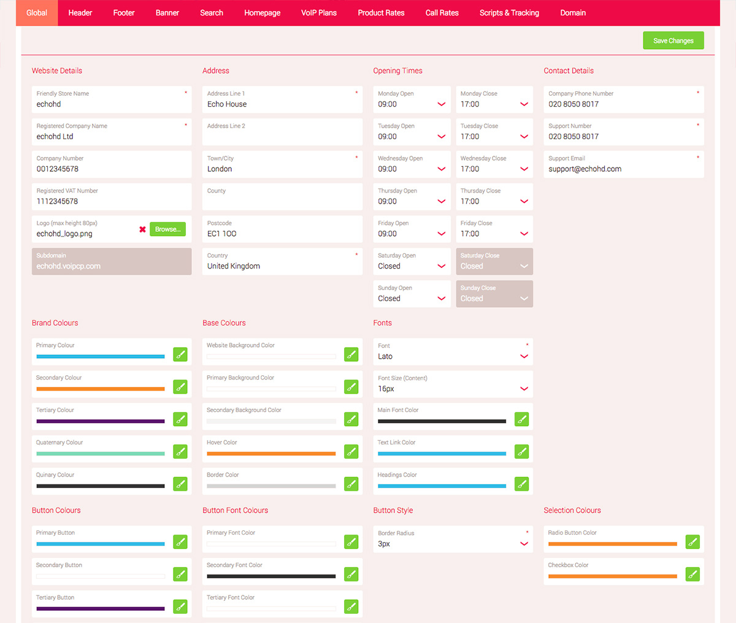Screen dimensions: 736x623
Task: Click the Save Changes button
Action: [673, 40]
